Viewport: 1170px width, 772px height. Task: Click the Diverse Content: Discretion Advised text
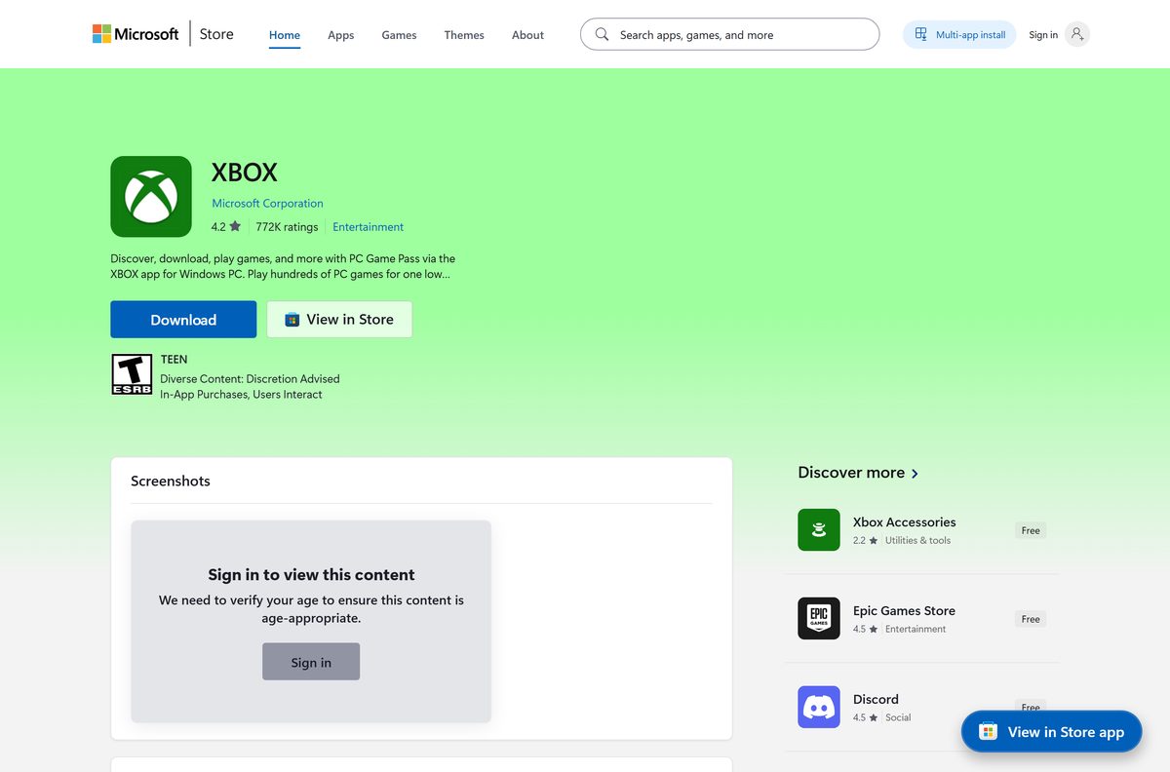(x=250, y=378)
